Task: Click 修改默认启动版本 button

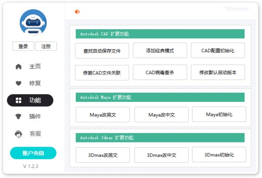Action: coord(217,73)
